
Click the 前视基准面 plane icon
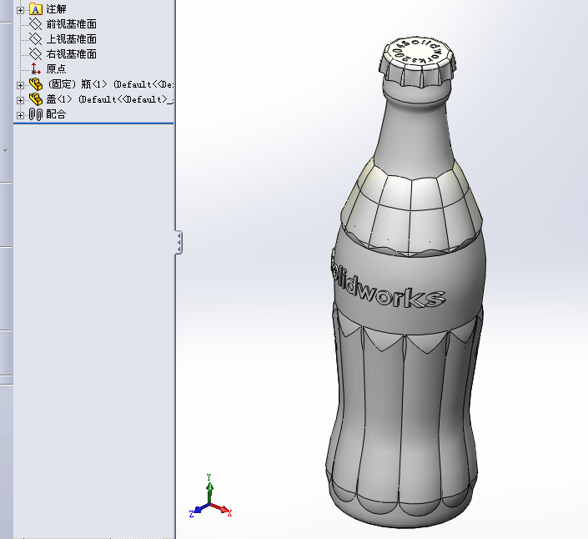point(36,24)
